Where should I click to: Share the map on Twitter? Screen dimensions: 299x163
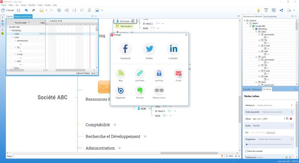[149, 49]
